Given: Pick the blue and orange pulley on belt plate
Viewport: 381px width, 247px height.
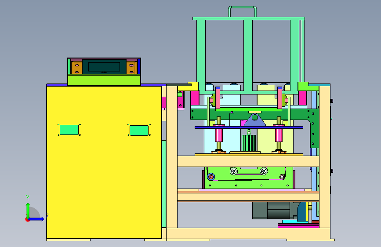Looking at the screenshot, I should click(211, 177).
